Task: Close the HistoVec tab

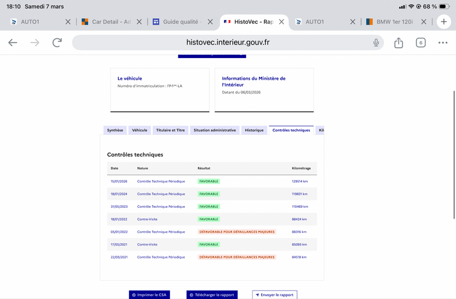Action: tap(283, 22)
